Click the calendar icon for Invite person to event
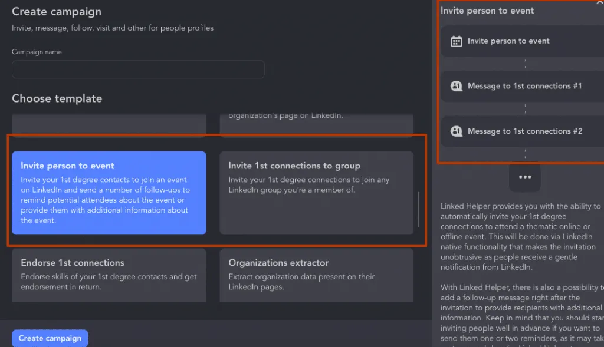The width and height of the screenshot is (604, 347). tap(456, 41)
